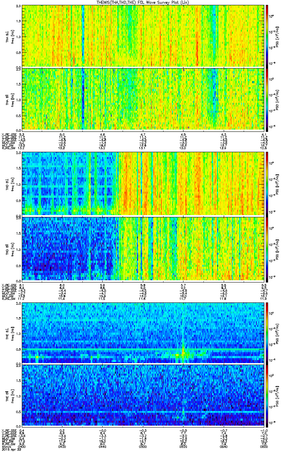Click the R_RE_SM row label under THA panels

[8, 148]
